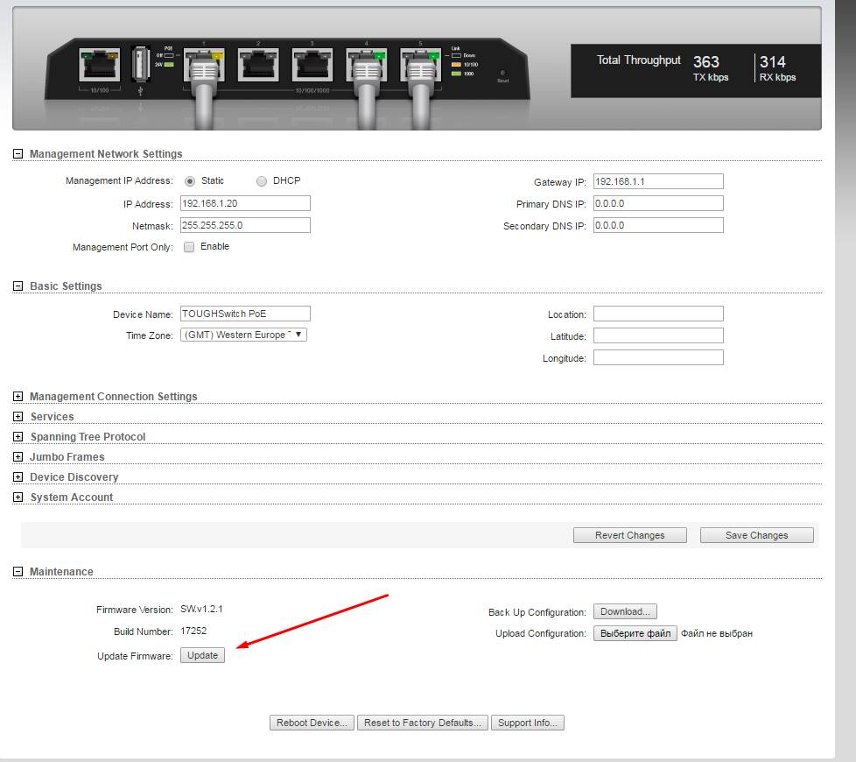This screenshot has height=762, width=856.
Task: Expand the Spanning Tree Protocol section
Action: [18, 437]
